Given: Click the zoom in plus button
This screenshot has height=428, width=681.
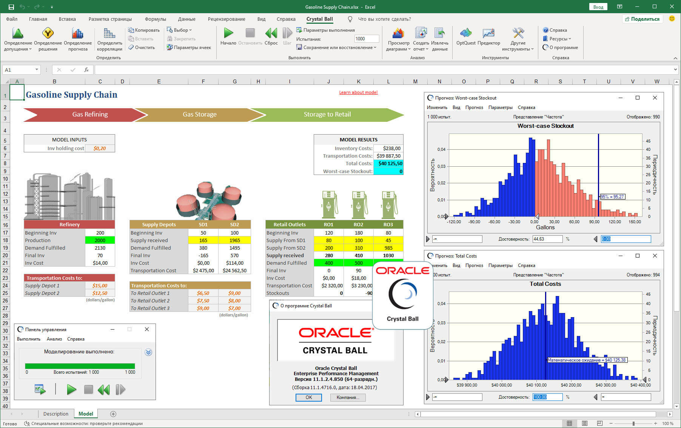Looking at the screenshot, I should [x=656, y=423].
